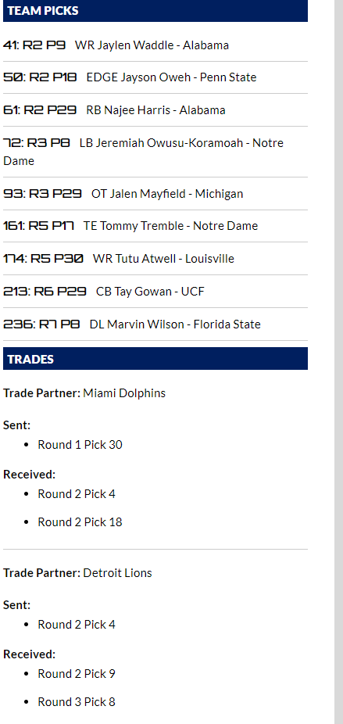Click Detroit Lions trade partner name
Viewport: 343px width, 724px height.
coord(117,573)
